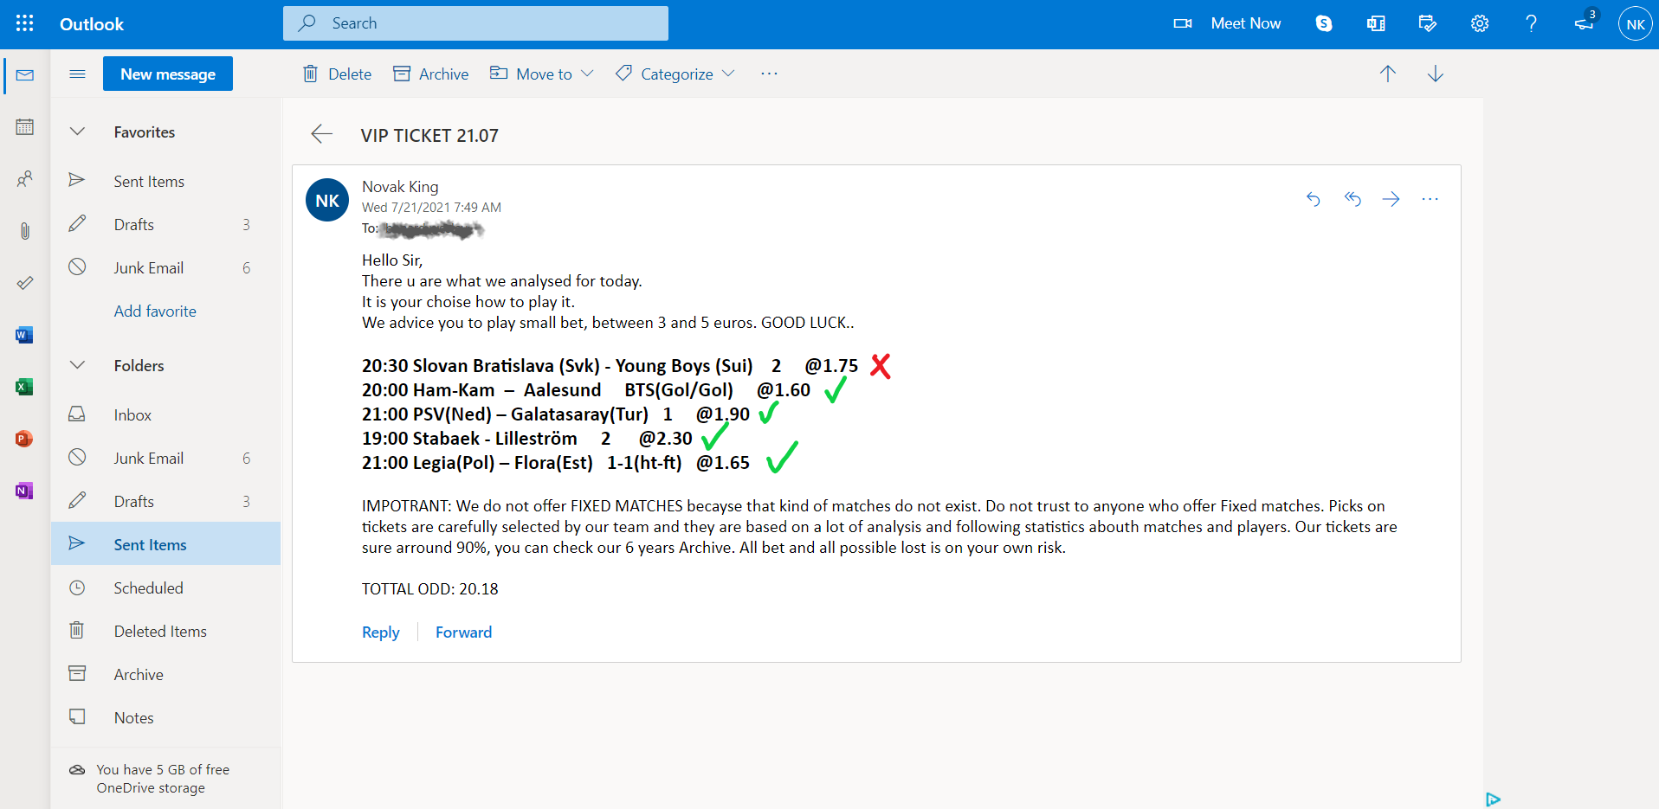The width and height of the screenshot is (1659, 809).
Task: Click the Outlook brand title
Action: (92, 24)
